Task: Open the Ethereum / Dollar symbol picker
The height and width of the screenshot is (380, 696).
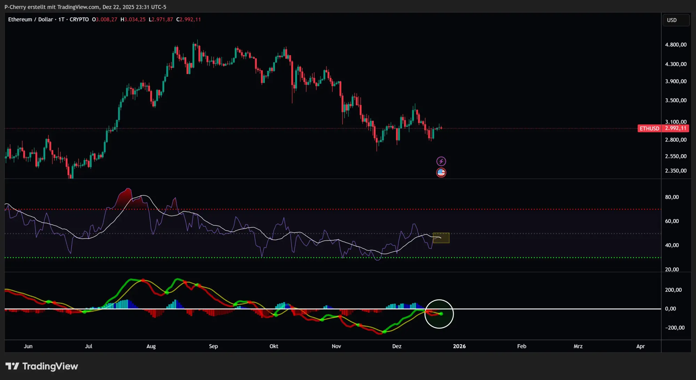Action: tap(31, 19)
